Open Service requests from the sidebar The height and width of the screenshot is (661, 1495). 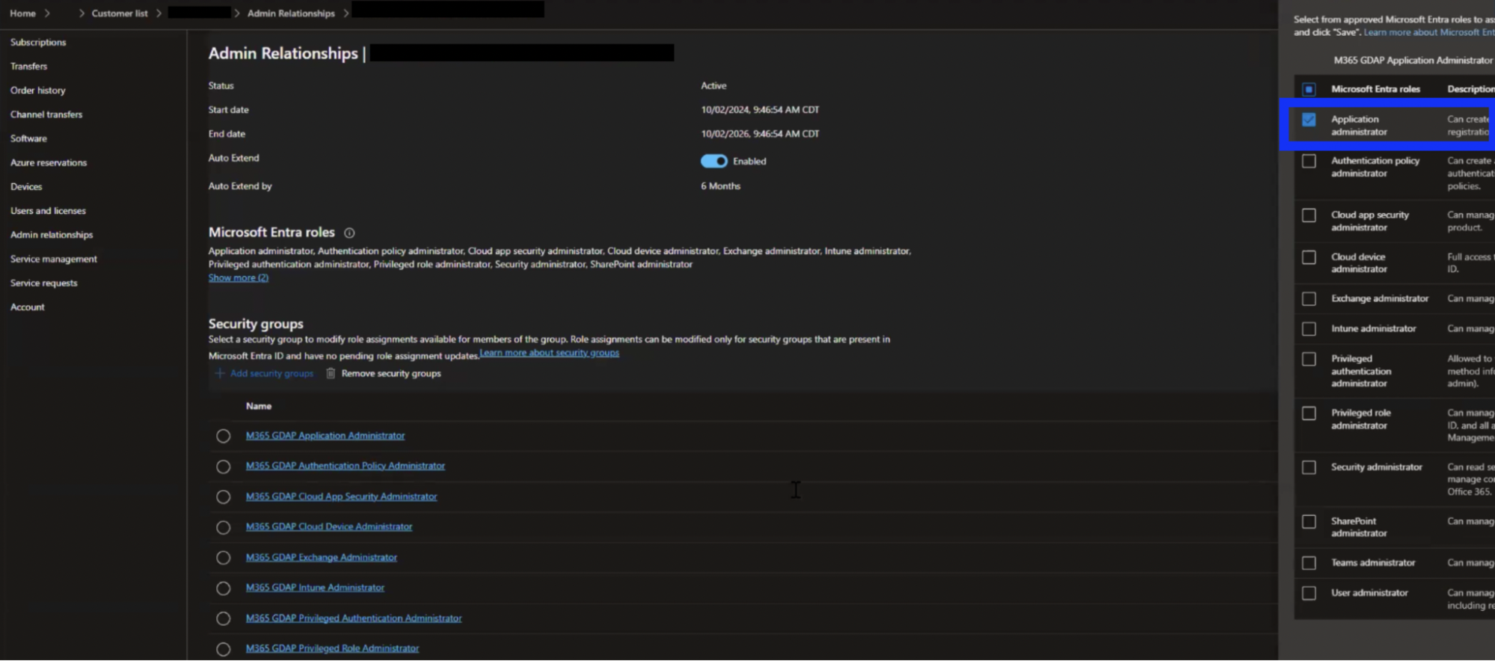(43, 283)
